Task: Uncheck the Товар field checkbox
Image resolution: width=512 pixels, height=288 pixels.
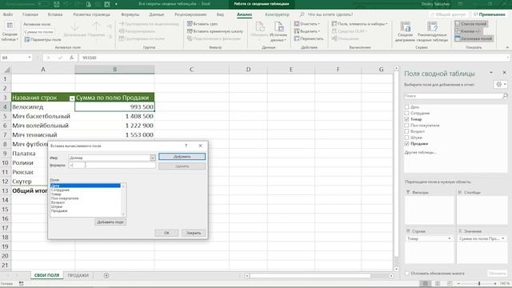Action: click(406, 119)
